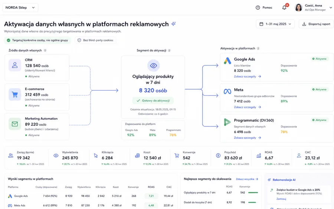
Task: Click the Meta logo in activation card
Action: (x=227, y=92)
